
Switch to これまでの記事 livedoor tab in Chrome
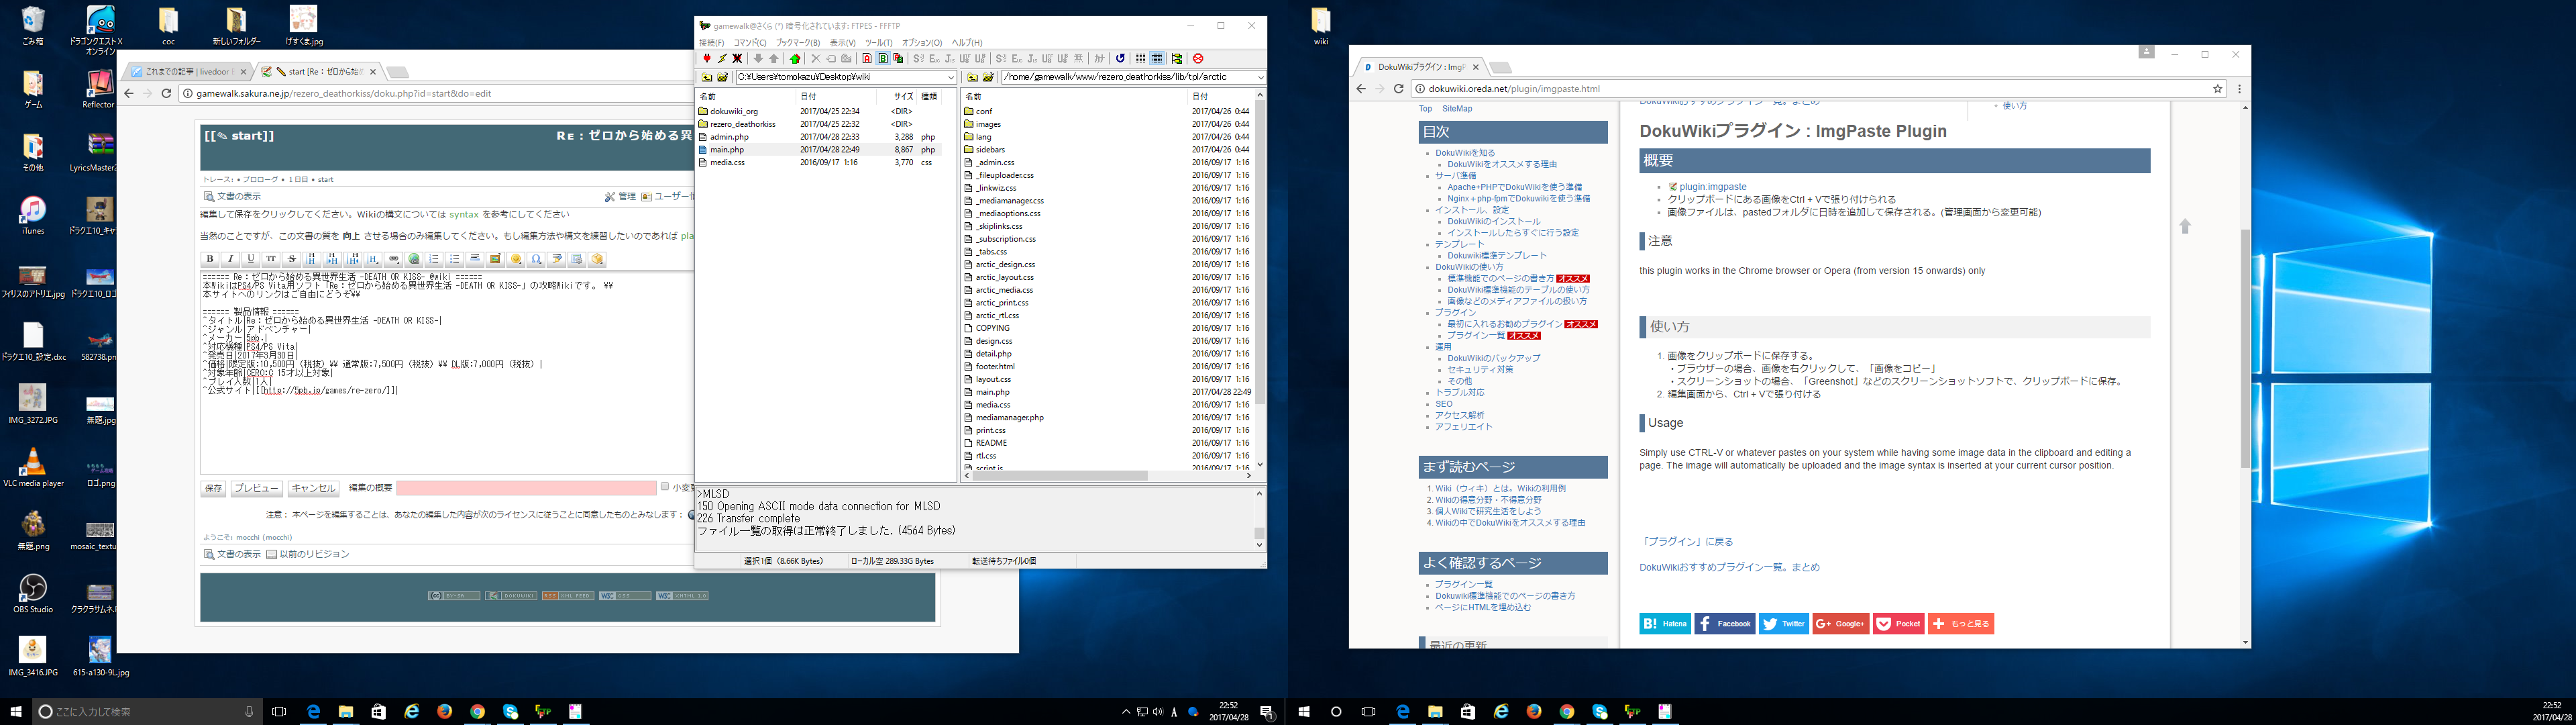[x=188, y=72]
